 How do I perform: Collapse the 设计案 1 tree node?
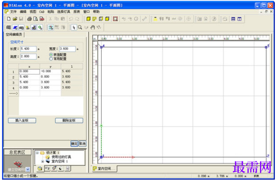(37, 153)
